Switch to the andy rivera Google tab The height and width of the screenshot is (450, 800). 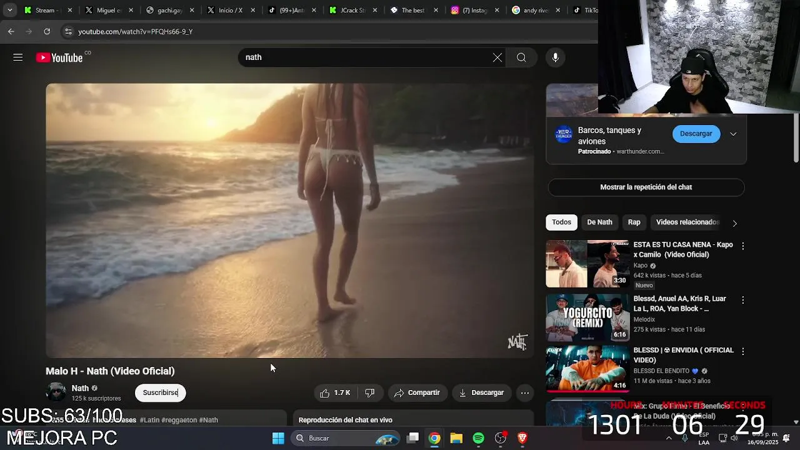pyautogui.click(x=535, y=10)
